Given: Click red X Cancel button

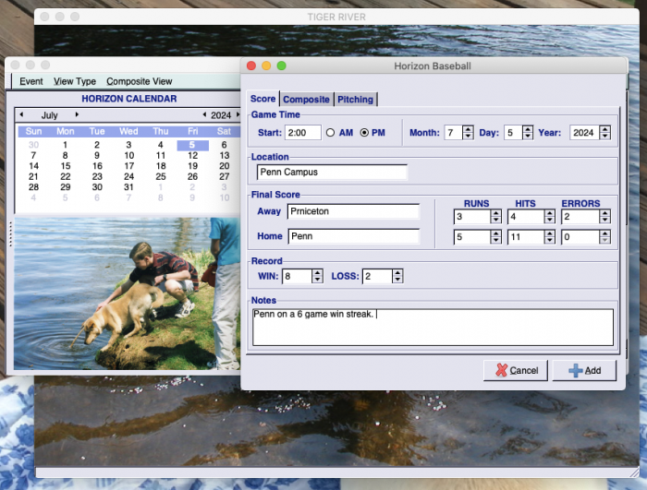Looking at the screenshot, I should [x=516, y=370].
